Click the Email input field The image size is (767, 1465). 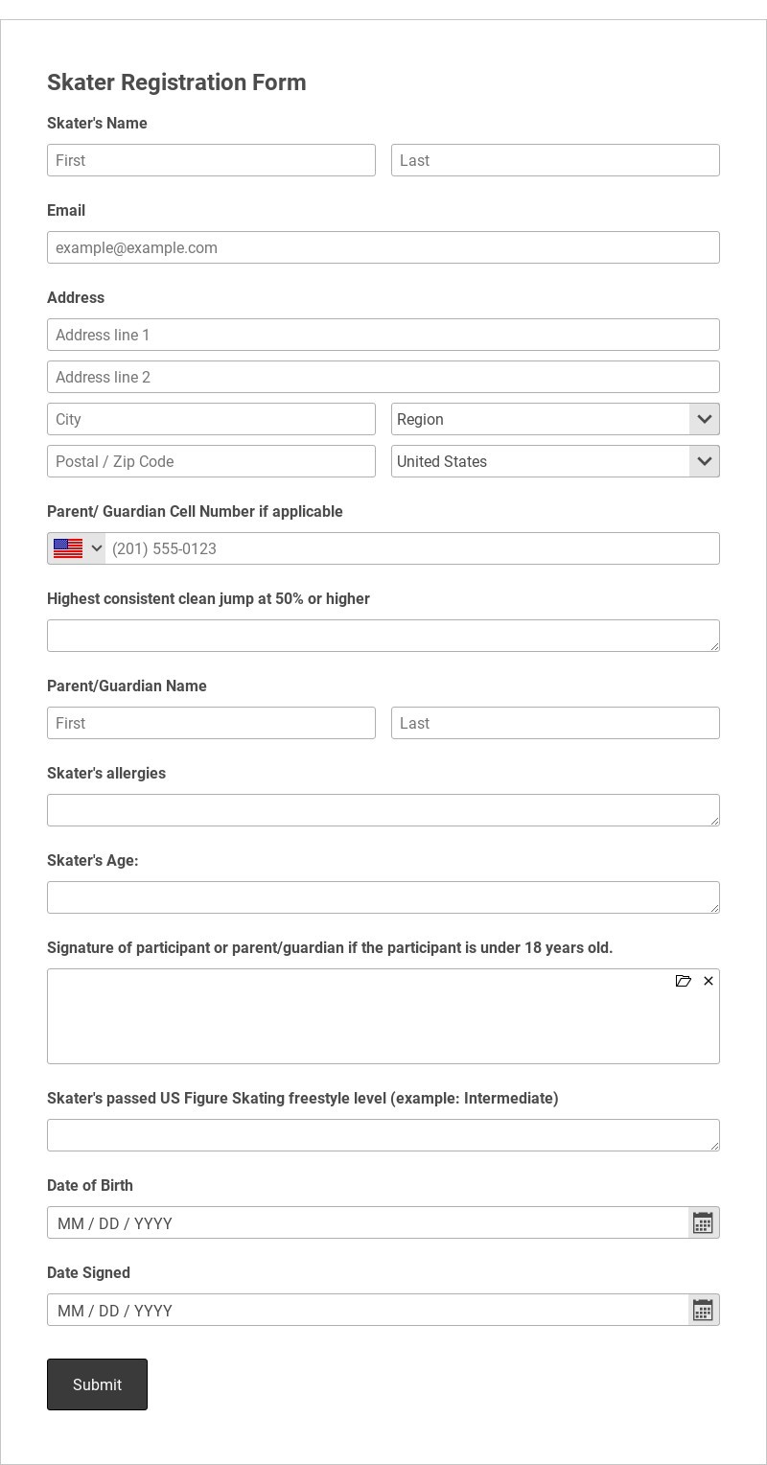[383, 247]
